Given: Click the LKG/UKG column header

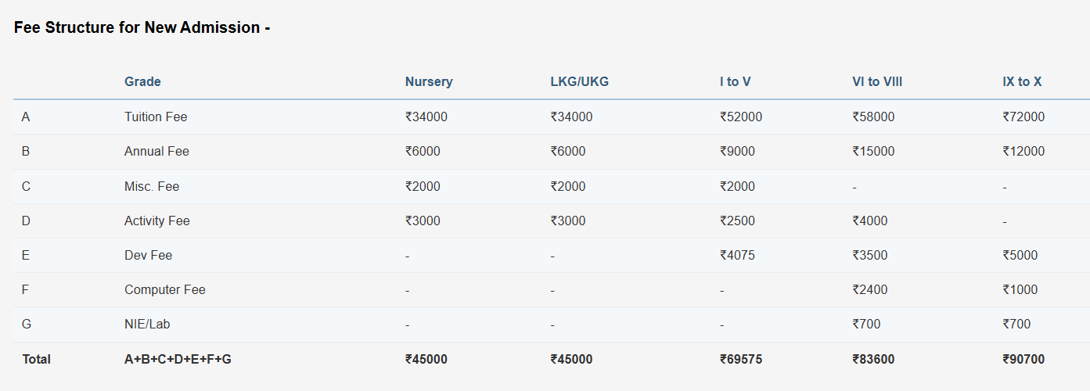Looking at the screenshot, I should tap(579, 81).
